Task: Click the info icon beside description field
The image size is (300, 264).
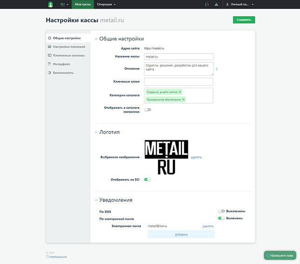Action: (217, 69)
